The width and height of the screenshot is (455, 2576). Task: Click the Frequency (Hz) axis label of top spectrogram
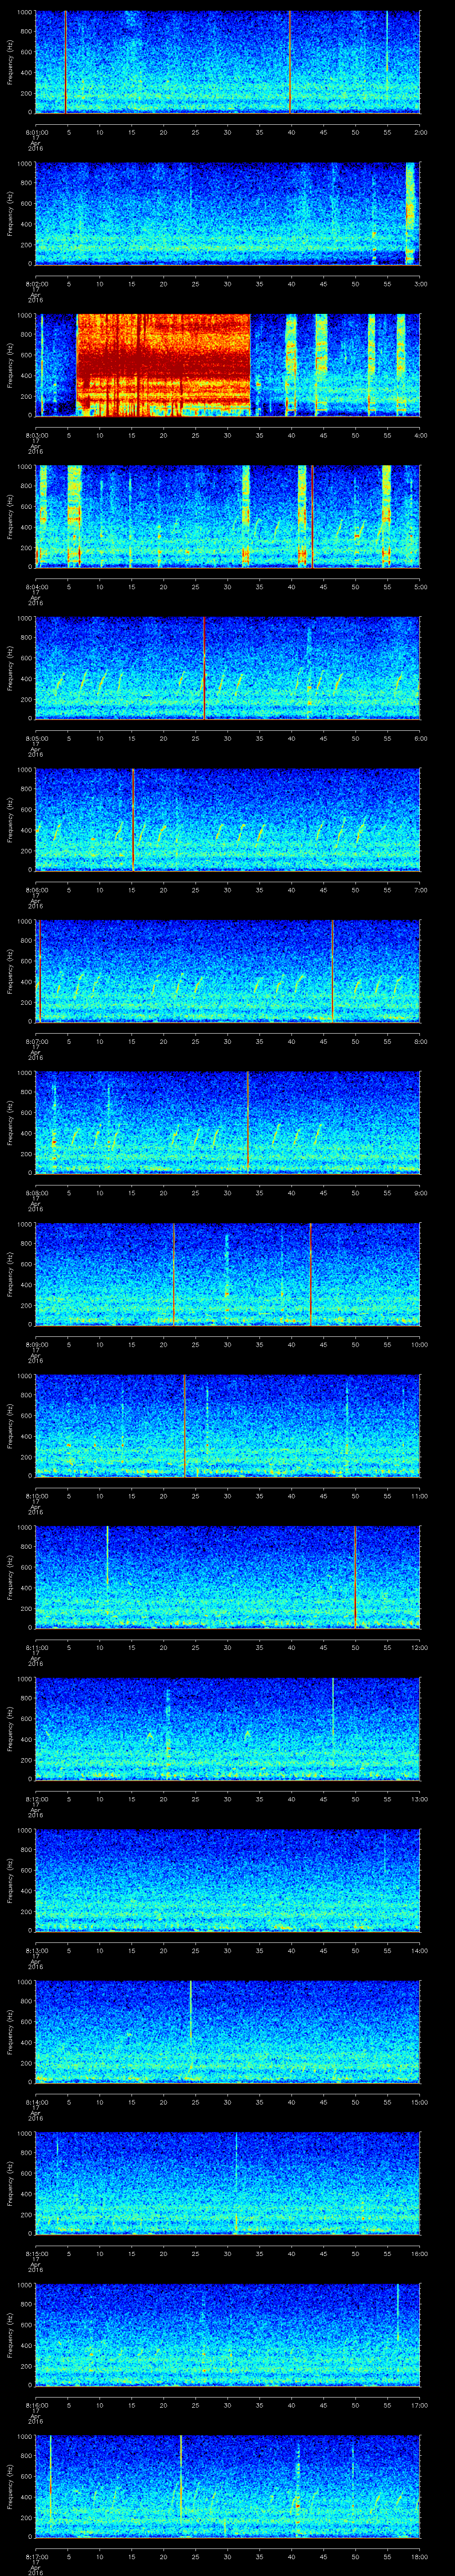pos(11,62)
